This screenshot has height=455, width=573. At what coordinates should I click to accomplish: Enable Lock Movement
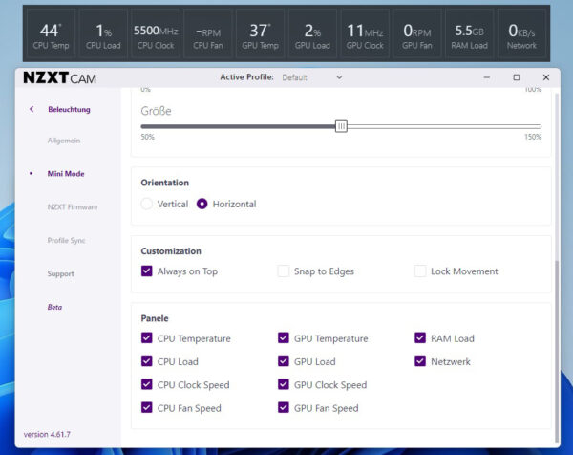coord(420,271)
